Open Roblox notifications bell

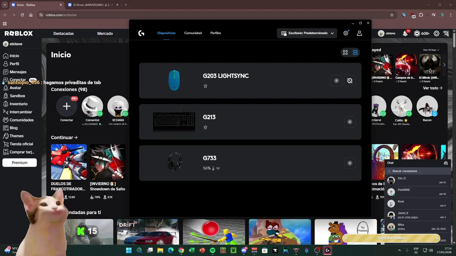click(405, 33)
